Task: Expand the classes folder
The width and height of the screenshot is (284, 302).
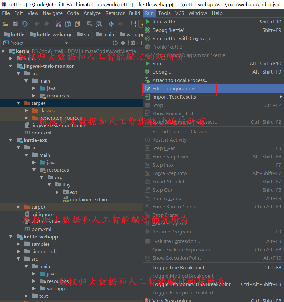Action: click(26, 111)
